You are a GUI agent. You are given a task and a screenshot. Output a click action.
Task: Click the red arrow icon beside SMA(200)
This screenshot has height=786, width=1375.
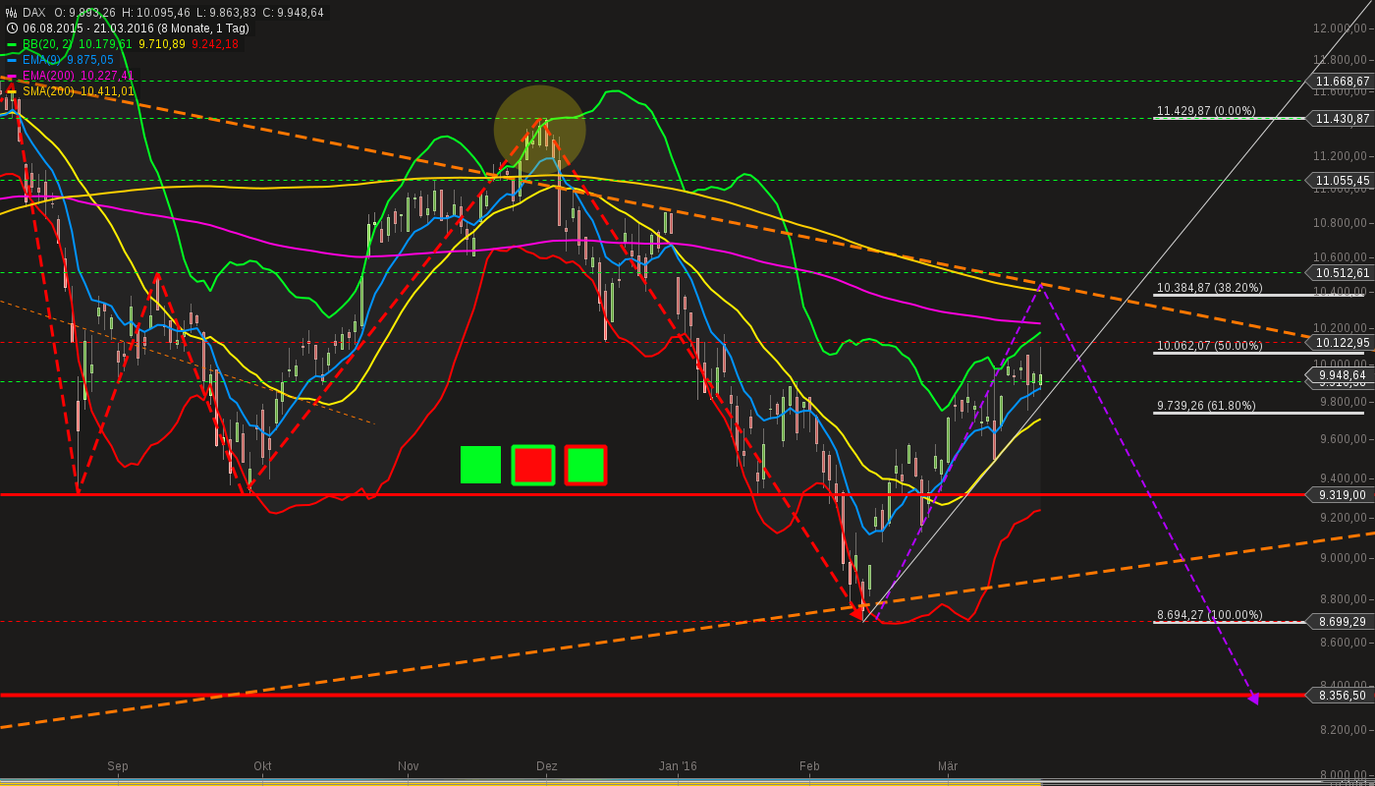[11, 89]
